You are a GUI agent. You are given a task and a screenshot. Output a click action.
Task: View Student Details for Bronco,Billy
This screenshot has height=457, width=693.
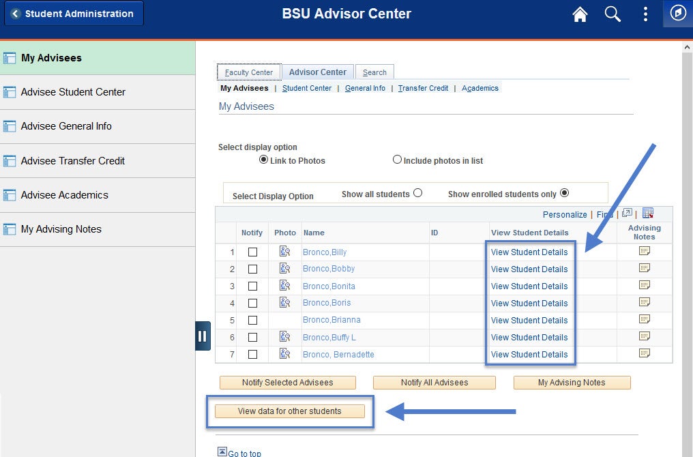(529, 252)
